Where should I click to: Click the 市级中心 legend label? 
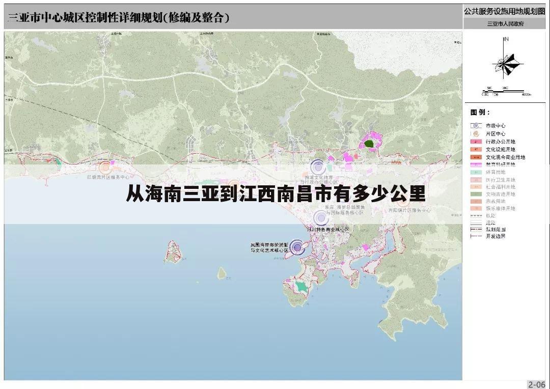(496, 126)
